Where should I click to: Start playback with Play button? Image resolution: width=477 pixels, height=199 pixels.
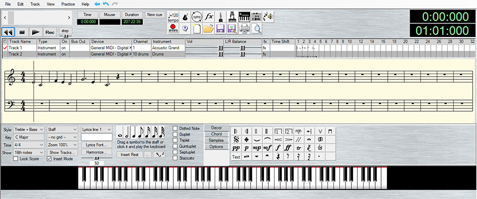(36, 32)
